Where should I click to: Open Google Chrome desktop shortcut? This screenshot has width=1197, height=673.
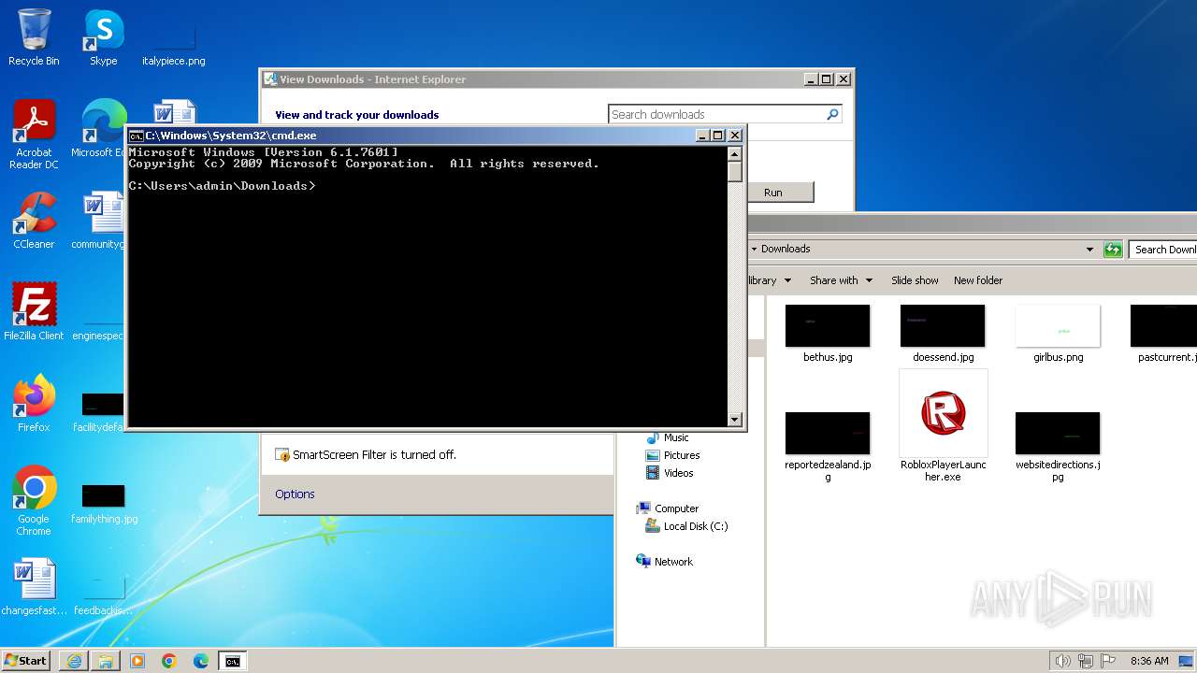(x=34, y=500)
